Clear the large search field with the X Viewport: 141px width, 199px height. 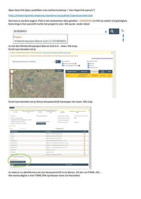[x=106, y=32]
